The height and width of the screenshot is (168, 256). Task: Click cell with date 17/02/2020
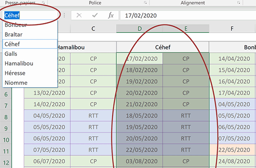click(140, 59)
